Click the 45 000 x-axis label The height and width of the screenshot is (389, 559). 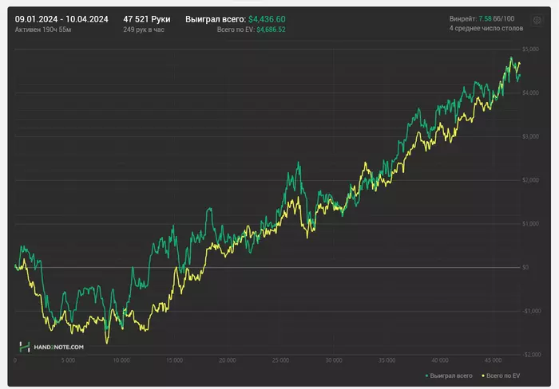point(490,360)
